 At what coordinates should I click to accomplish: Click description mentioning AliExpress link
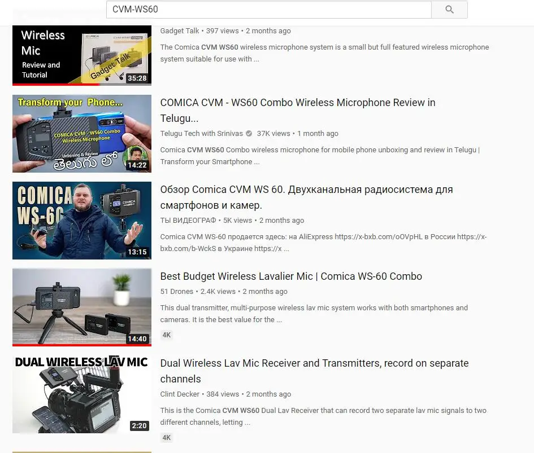324,243
